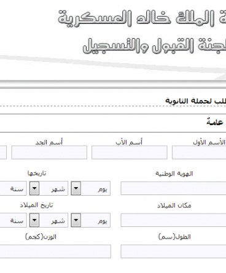The width and height of the screenshot is (226, 273).
Task: Open the يوم dropdown for تاريخ الميلاد
Action: [x=91, y=220]
